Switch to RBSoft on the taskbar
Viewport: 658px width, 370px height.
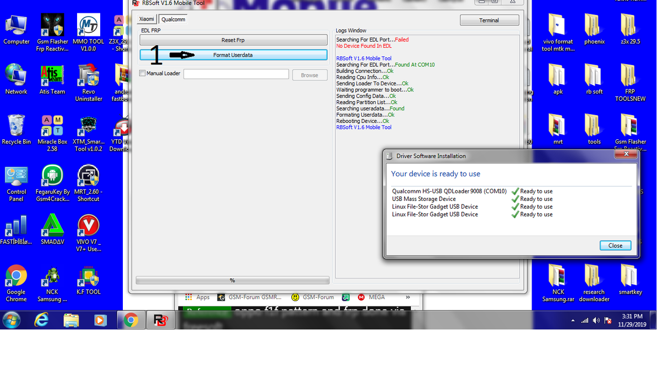coord(160,321)
